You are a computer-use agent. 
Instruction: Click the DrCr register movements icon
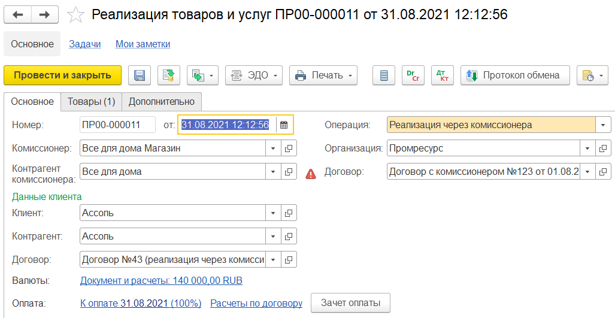click(x=413, y=75)
